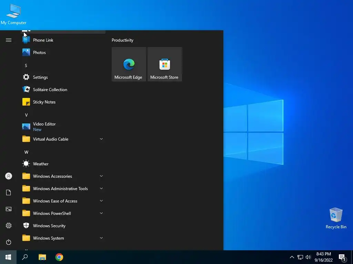Click the W letter section header
Viewport: 353px width, 264px height.
pos(26,152)
